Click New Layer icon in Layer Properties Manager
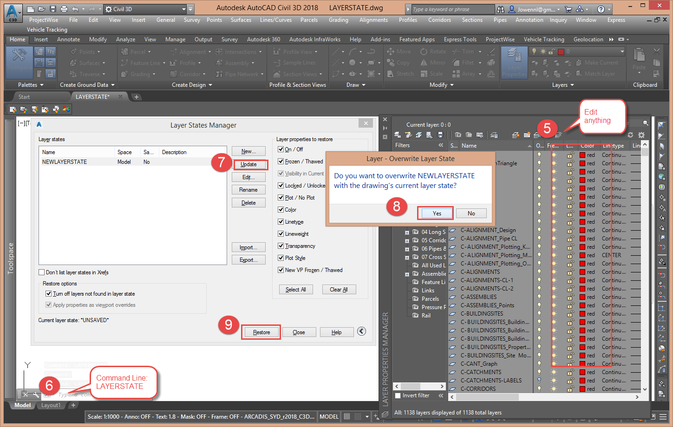The width and height of the screenshot is (673, 427). click(x=515, y=135)
